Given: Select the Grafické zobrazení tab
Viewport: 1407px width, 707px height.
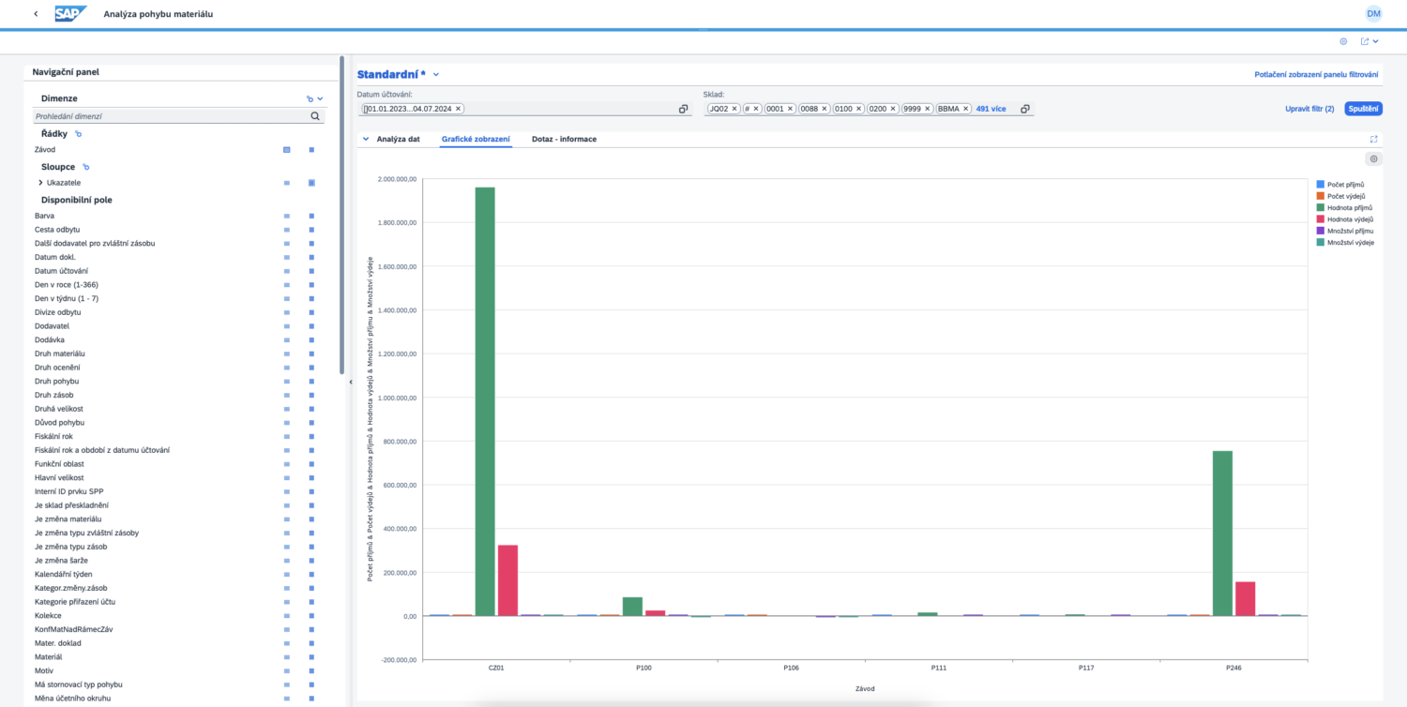Looking at the screenshot, I should 476,139.
